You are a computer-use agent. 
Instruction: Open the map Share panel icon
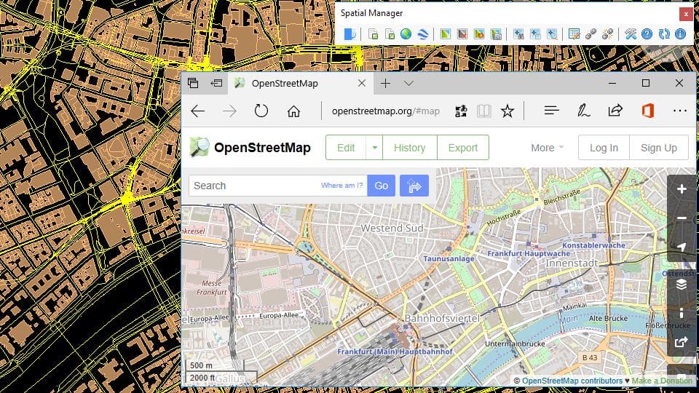(x=682, y=342)
